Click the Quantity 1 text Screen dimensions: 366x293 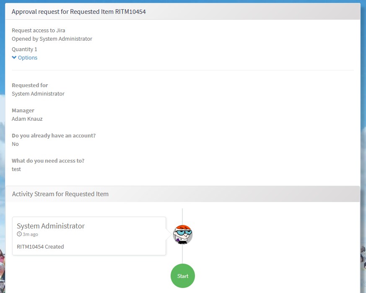point(24,49)
